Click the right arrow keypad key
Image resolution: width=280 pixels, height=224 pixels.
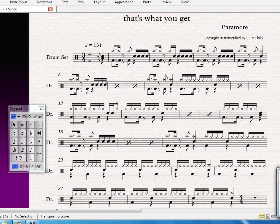pos(39,141)
